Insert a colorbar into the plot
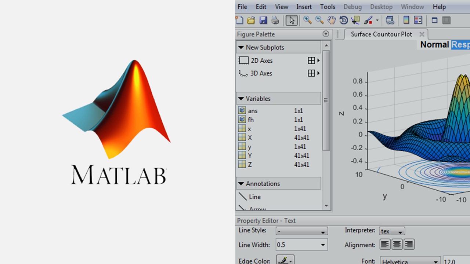Screen dimensions: 470x264 pyautogui.click(x=406, y=20)
